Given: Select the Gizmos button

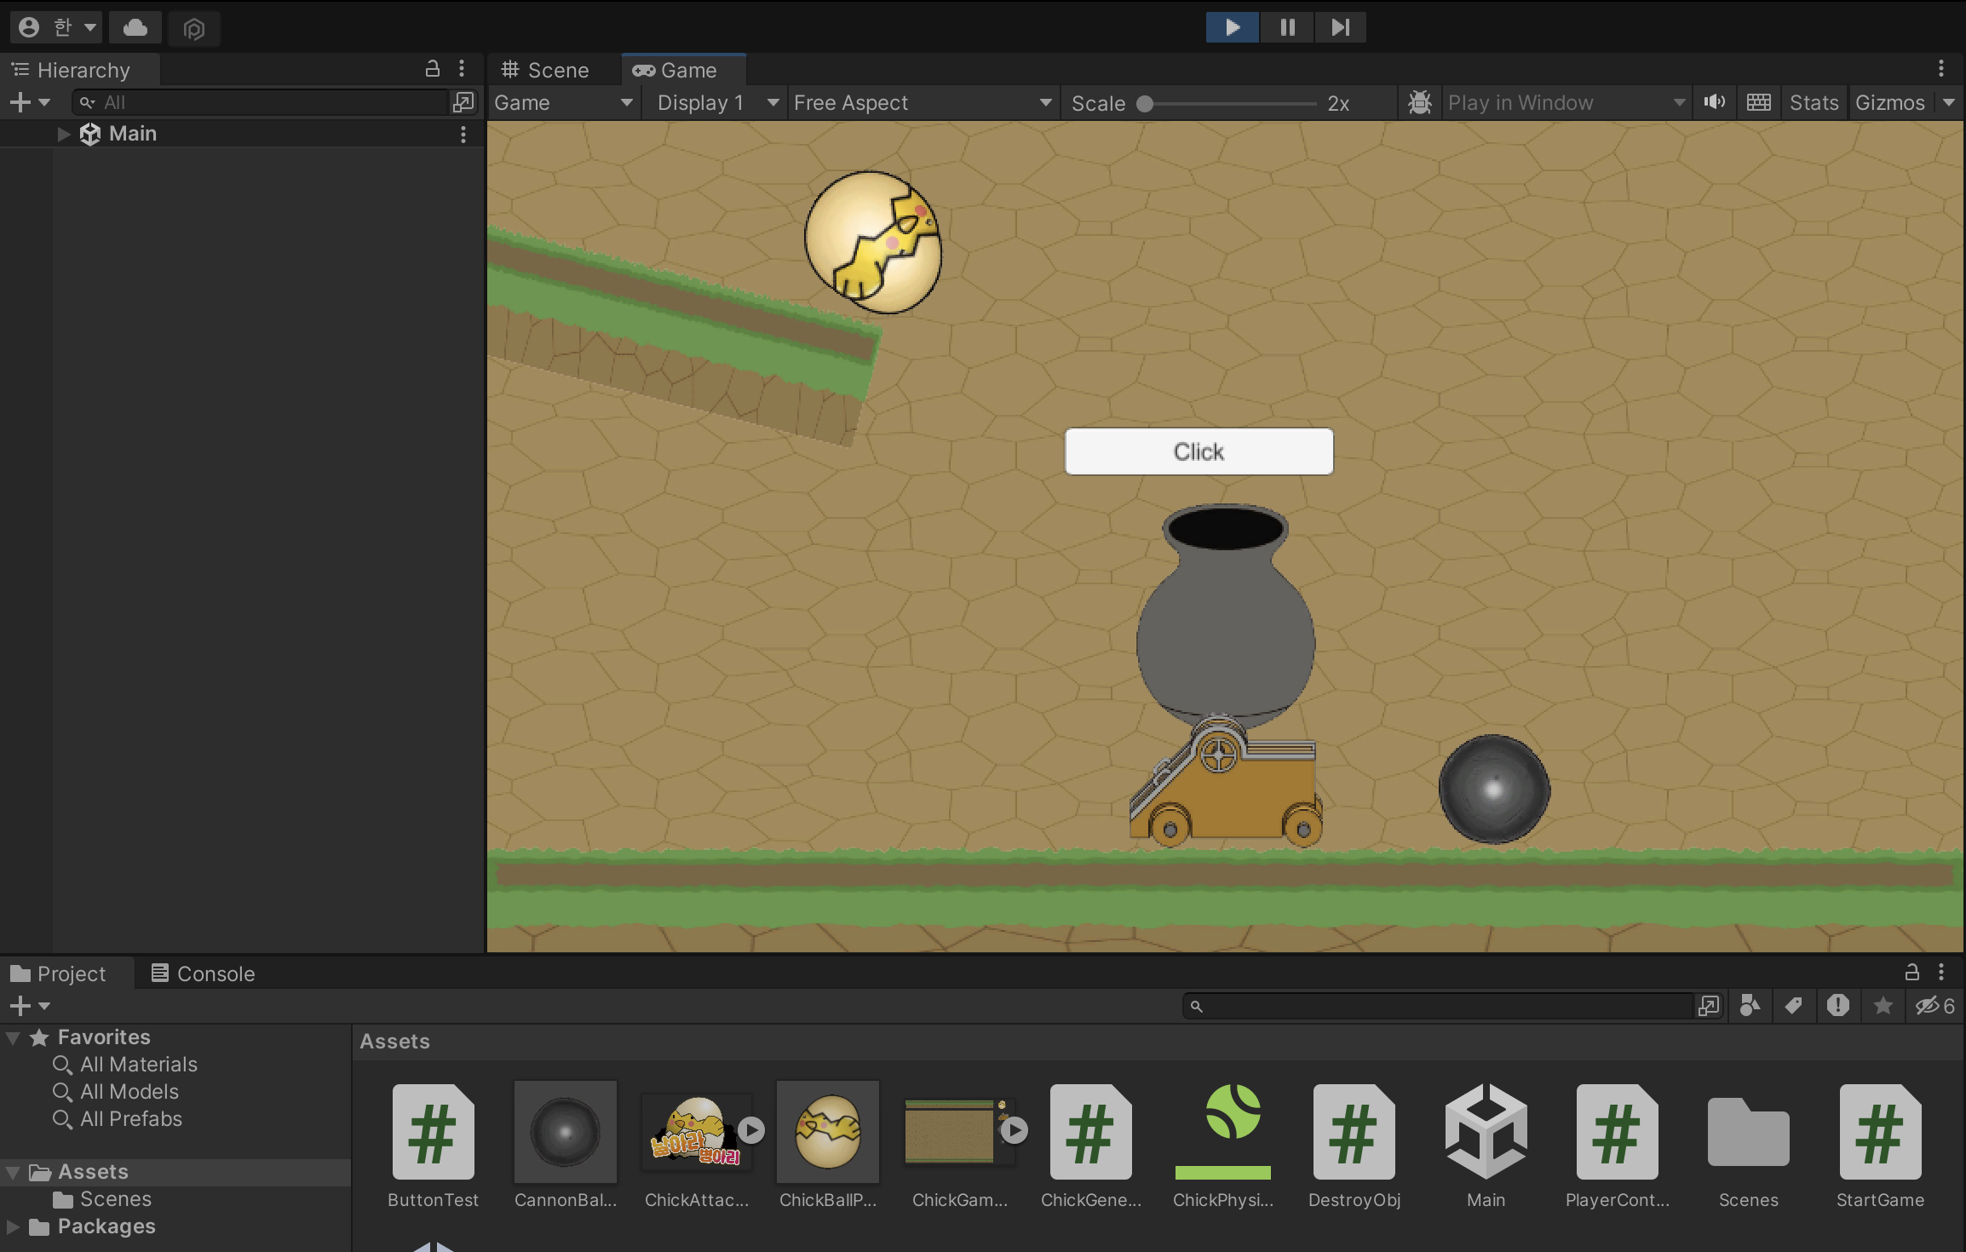Looking at the screenshot, I should (x=1889, y=103).
